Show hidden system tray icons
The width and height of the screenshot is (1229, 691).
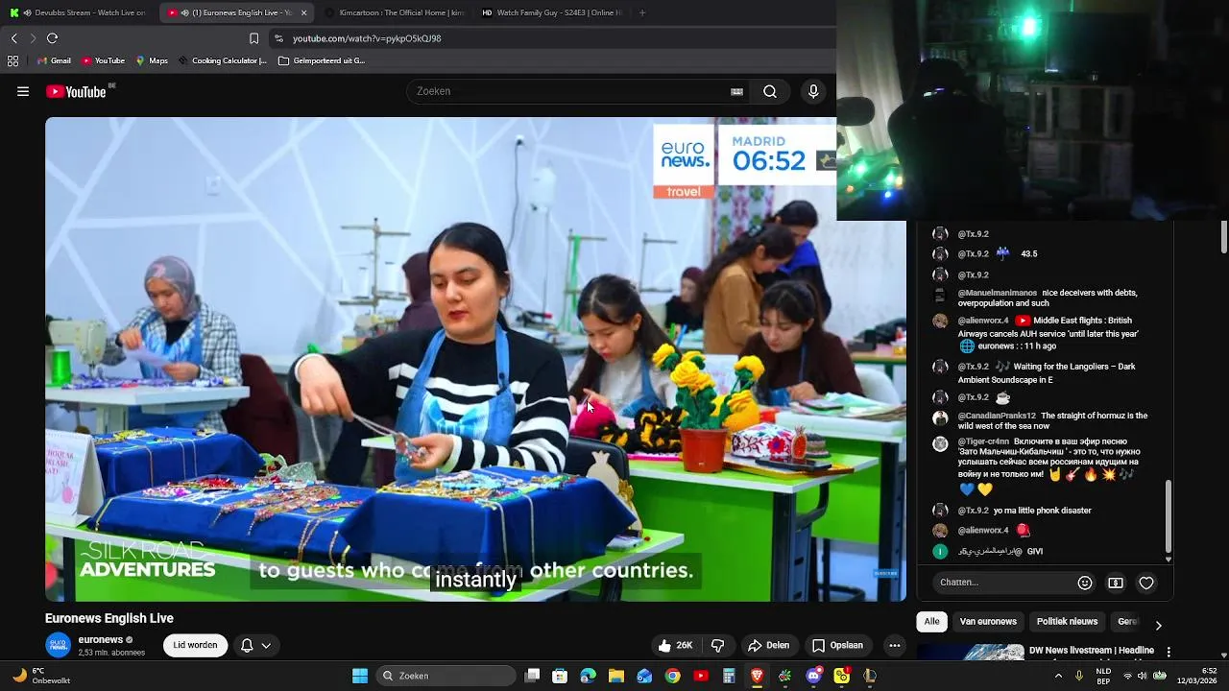click(1058, 676)
